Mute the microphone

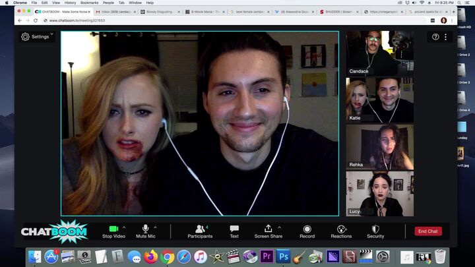click(x=146, y=229)
